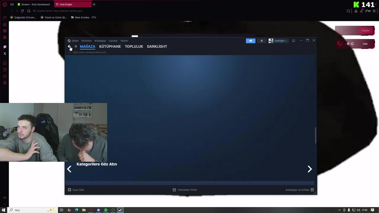
Task: Open Güzel ve Çirkin bookmark
Action: click(54, 17)
